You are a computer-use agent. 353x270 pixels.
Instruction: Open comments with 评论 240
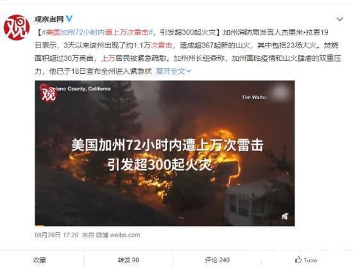click(217, 260)
